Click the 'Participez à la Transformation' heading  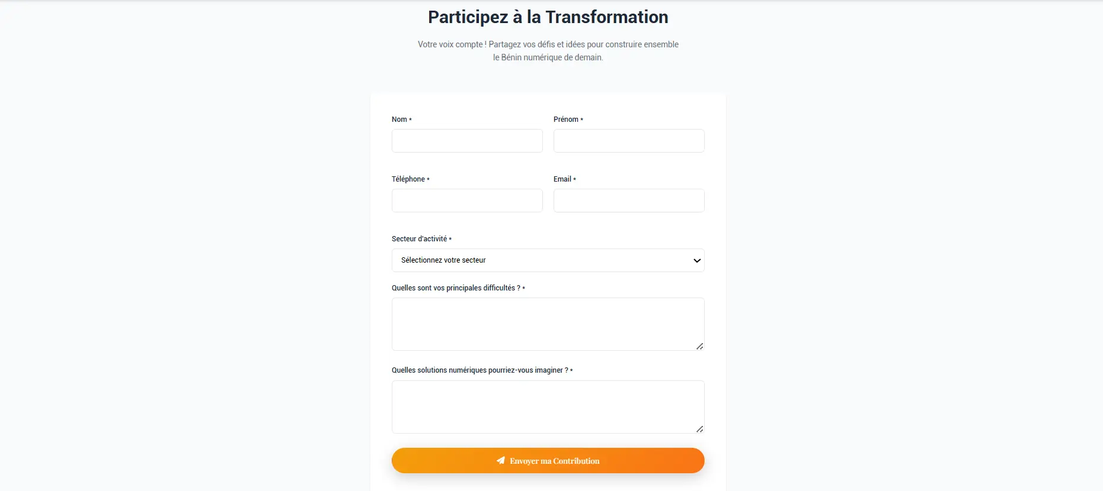pyautogui.click(x=548, y=17)
